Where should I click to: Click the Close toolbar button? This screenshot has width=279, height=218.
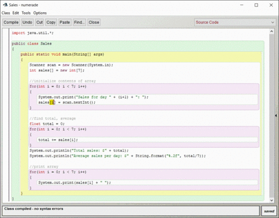tap(94, 22)
